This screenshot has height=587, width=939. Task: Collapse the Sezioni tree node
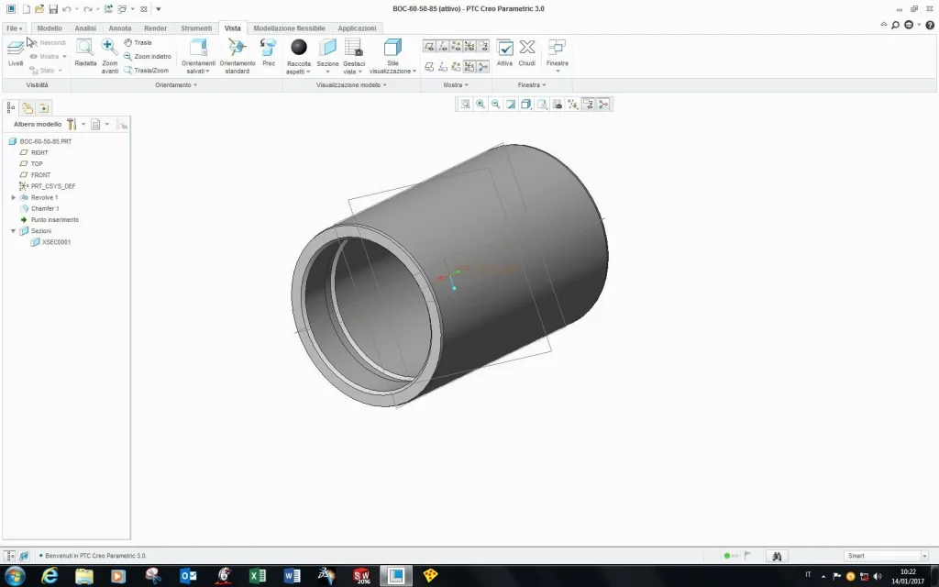pos(13,231)
